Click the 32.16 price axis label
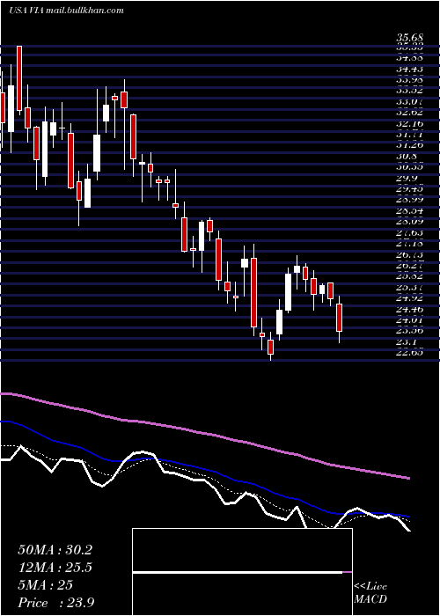The image size is (440, 616). (410, 124)
